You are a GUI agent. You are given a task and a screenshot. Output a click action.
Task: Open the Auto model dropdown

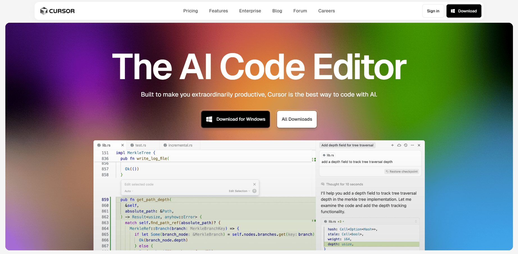(129, 191)
